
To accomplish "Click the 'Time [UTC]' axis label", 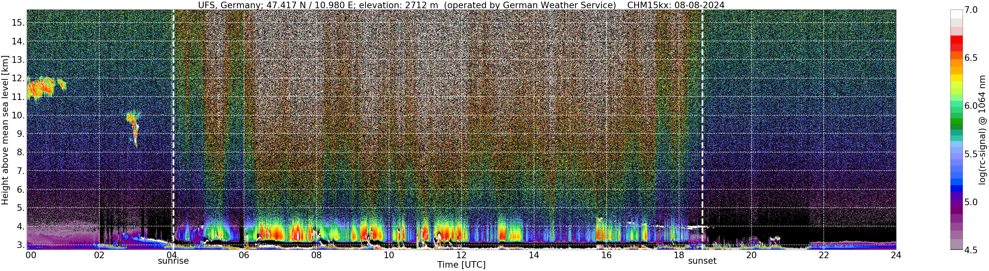I will (x=461, y=265).
